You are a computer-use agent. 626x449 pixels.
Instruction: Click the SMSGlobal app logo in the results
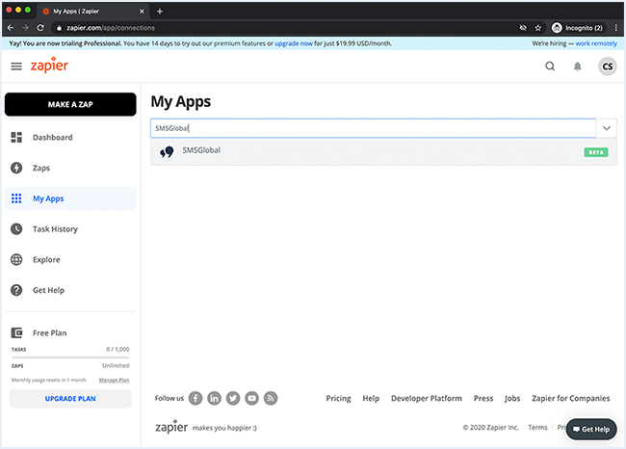(x=167, y=152)
